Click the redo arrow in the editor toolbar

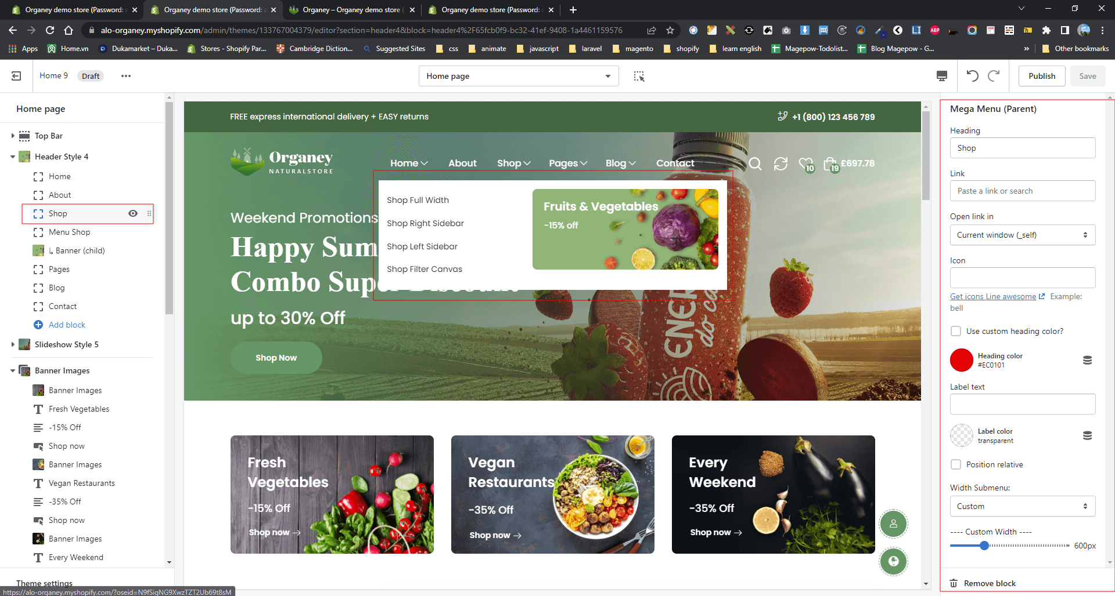(x=994, y=76)
